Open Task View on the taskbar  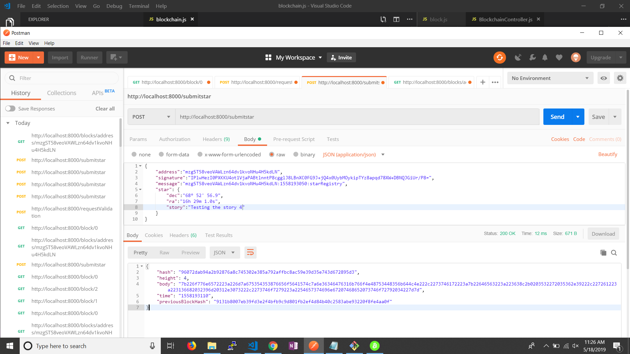pos(171,346)
